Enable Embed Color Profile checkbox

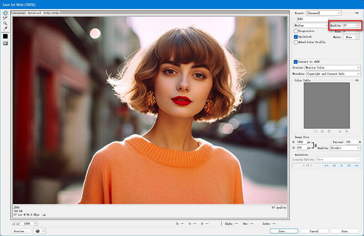[296, 42]
